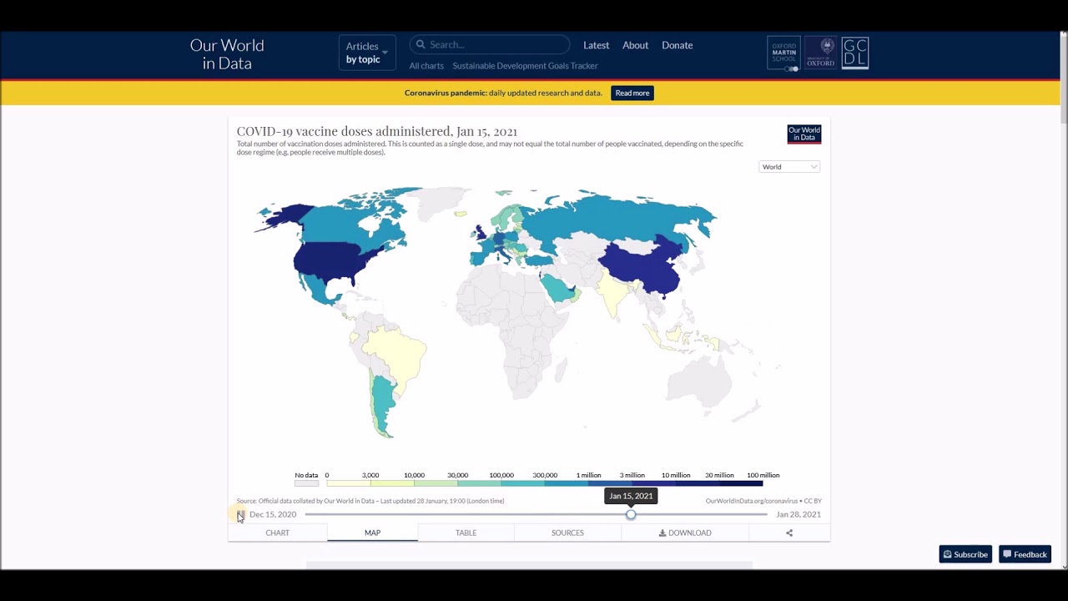Click the share icon below the map
The width and height of the screenshot is (1068, 601).
point(788,533)
